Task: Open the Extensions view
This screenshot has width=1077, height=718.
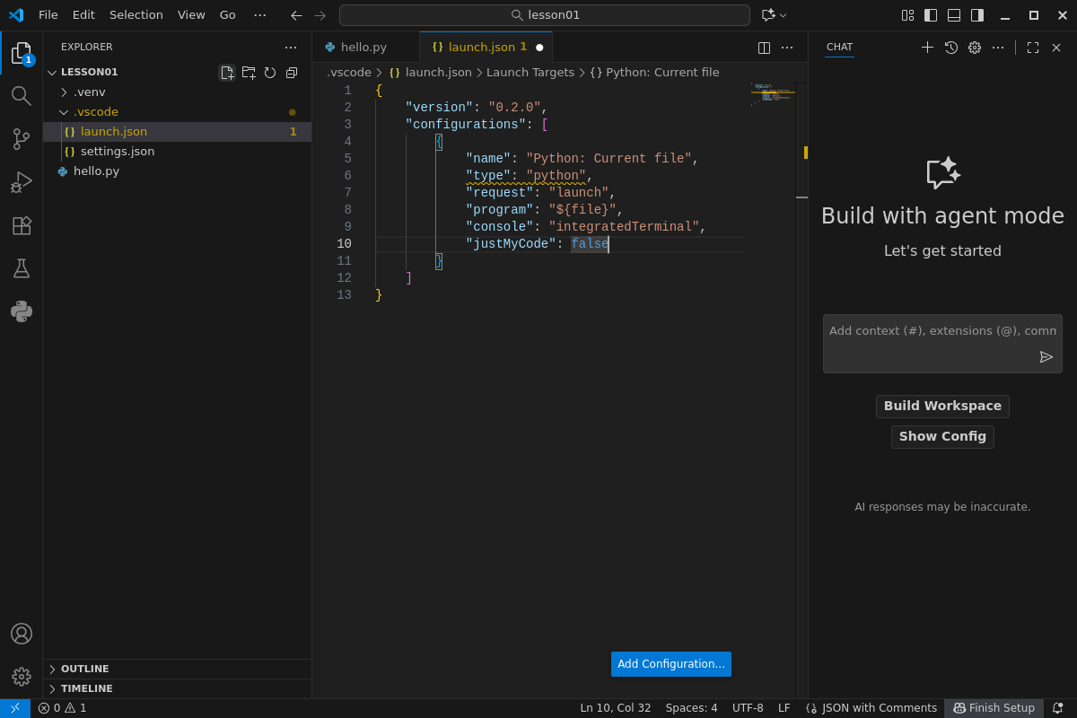Action: [21, 225]
